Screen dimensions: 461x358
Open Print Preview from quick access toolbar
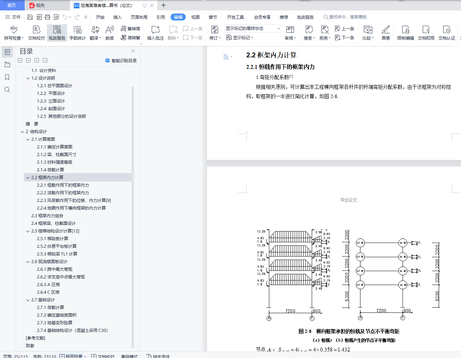click(56, 17)
